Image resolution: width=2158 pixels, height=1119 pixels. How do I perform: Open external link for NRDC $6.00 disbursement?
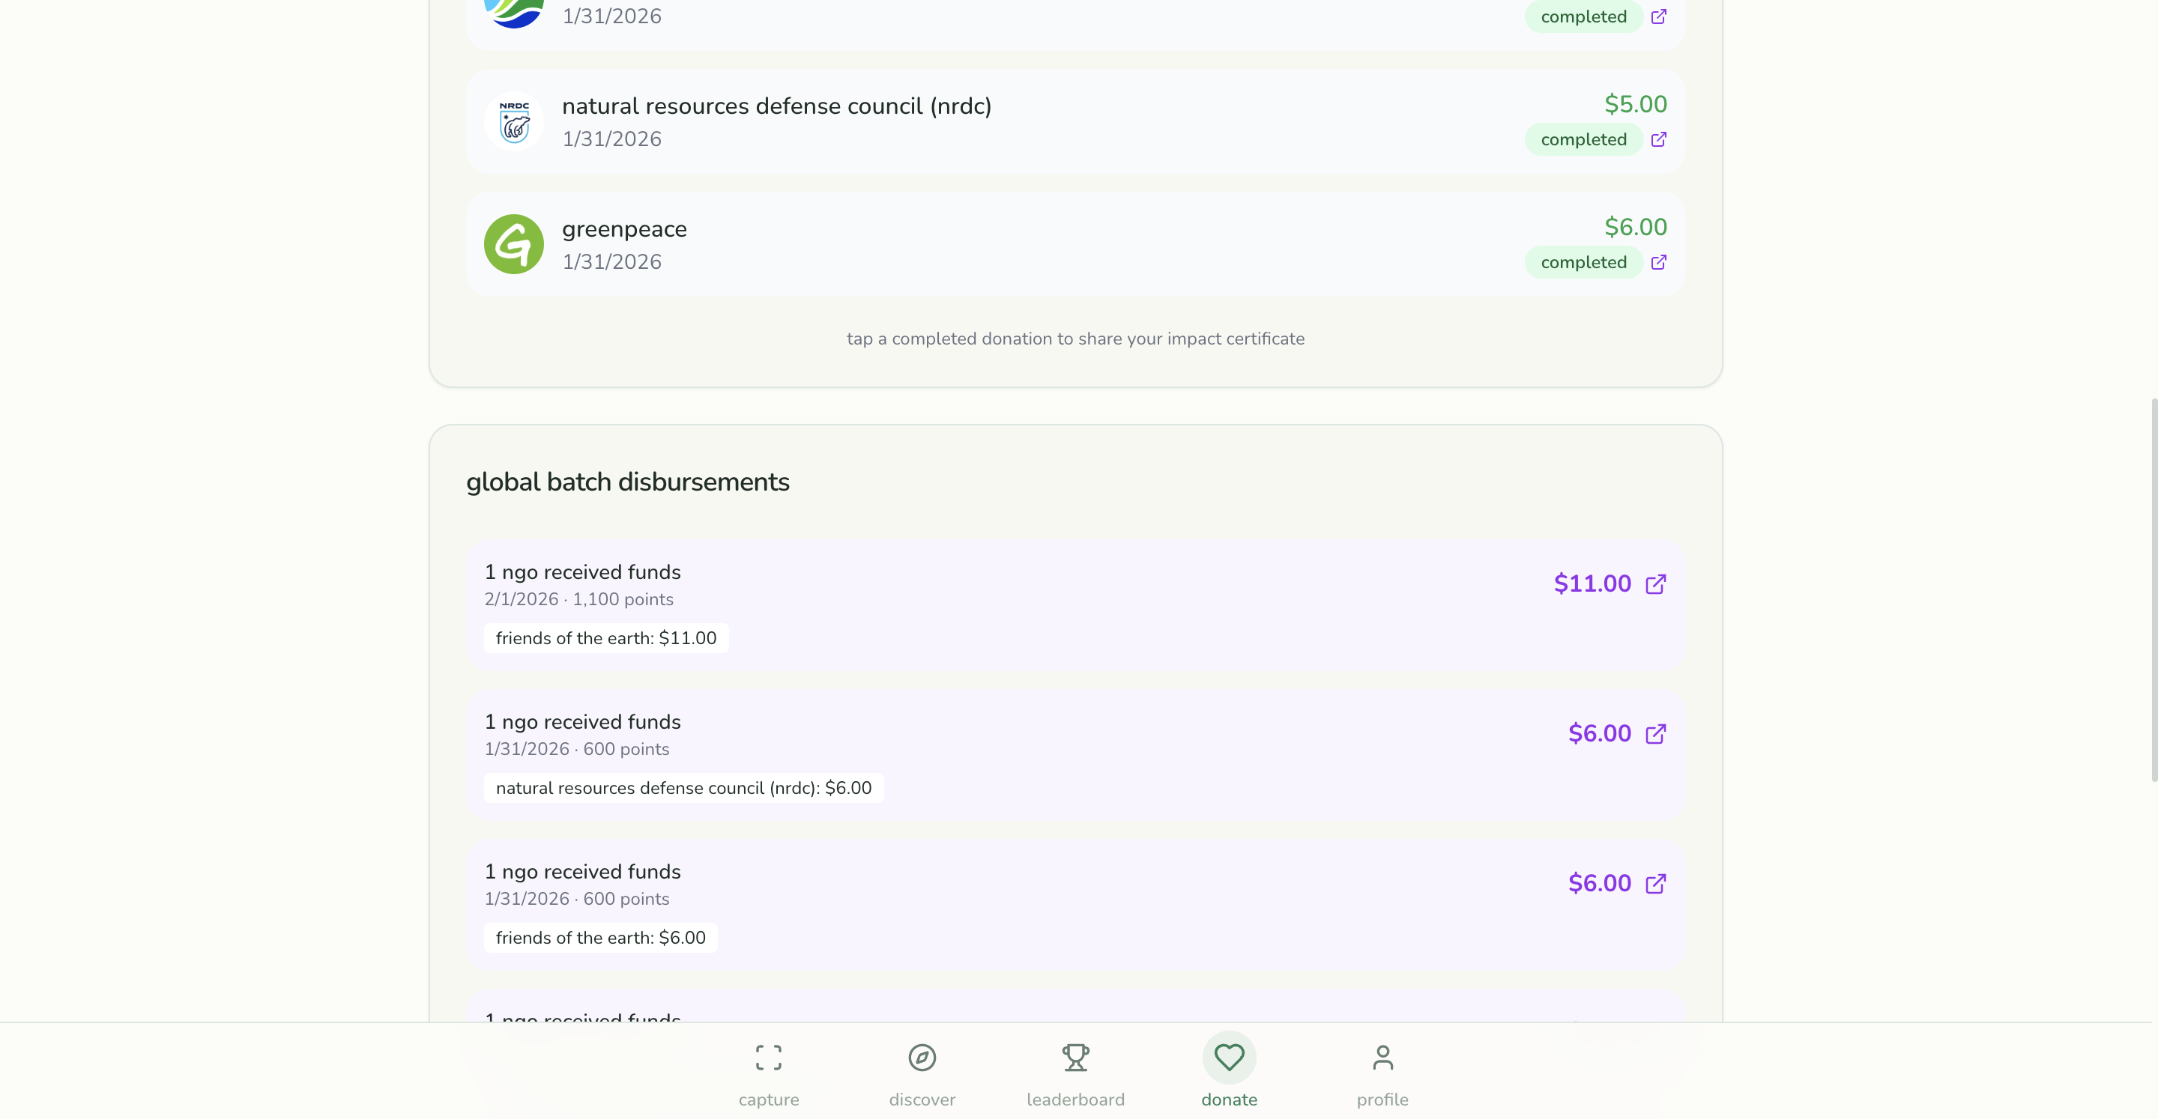pos(1655,734)
